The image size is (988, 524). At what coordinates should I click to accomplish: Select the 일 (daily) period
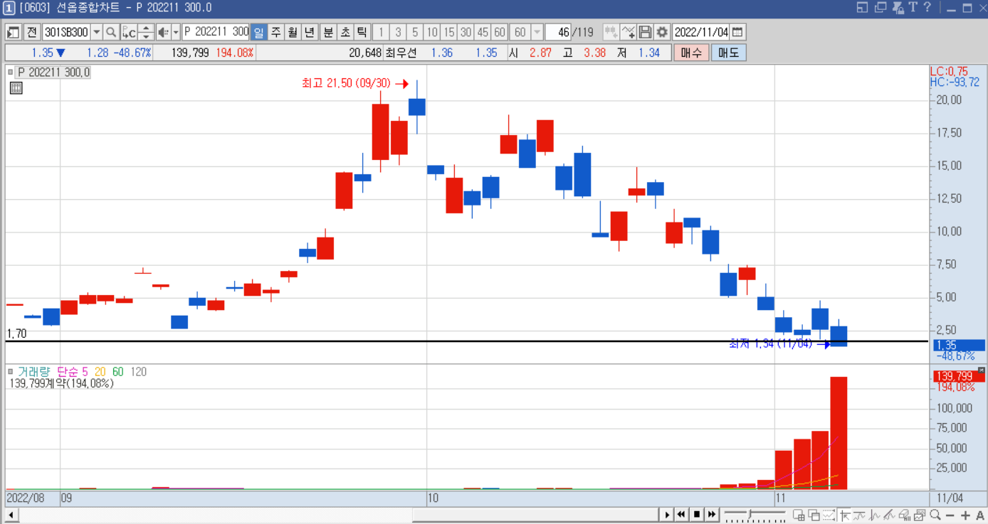point(259,32)
